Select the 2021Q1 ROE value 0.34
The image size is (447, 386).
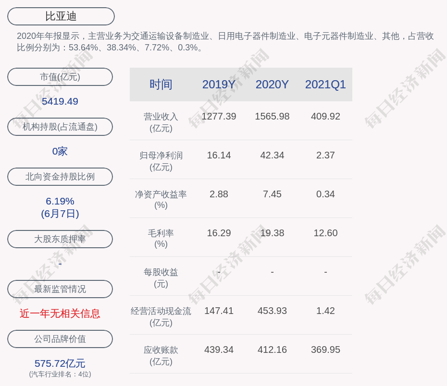pos(325,194)
